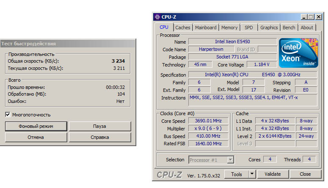Image resolution: width=328 pixels, height=188 pixels.
Task: Click the Cores value 4
Action: tap(270, 159)
